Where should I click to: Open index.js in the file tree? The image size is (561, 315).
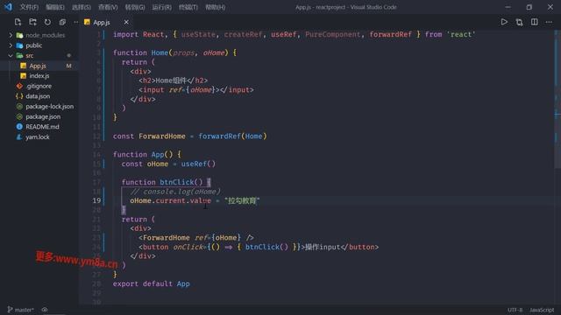(x=39, y=76)
